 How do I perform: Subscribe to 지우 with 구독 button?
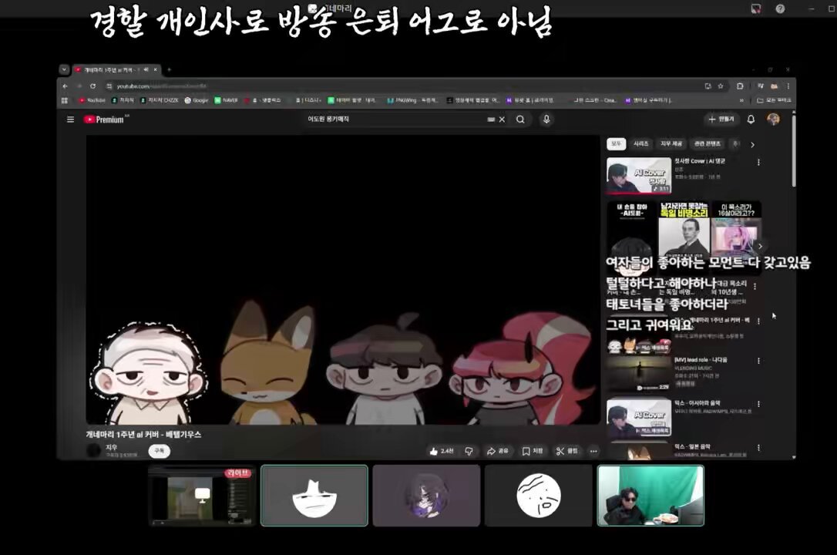159,451
